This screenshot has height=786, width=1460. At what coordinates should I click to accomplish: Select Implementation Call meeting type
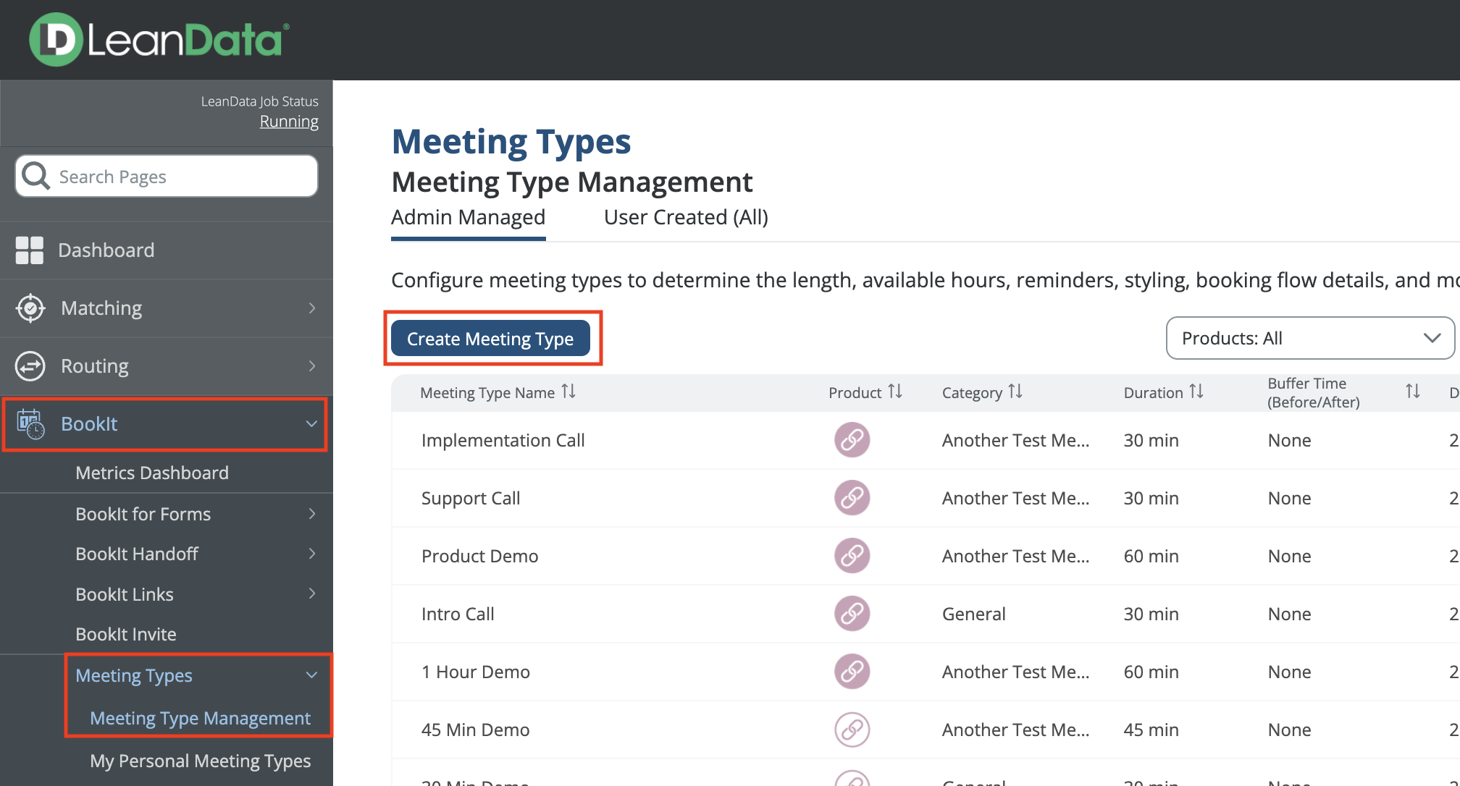point(503,440)
